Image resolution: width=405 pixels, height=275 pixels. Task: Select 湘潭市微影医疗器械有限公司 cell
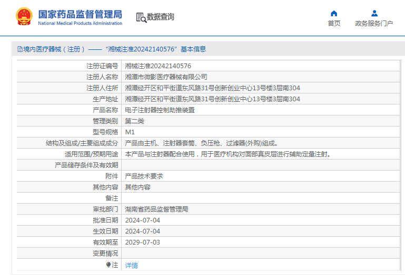point(166,77)
